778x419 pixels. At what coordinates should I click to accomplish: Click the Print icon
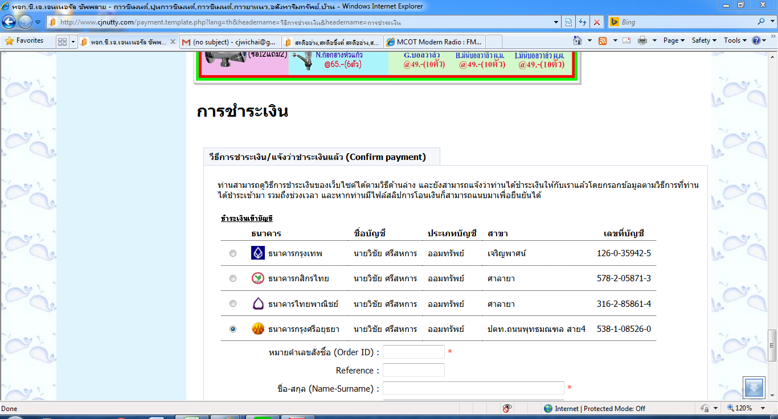[642, 40]
